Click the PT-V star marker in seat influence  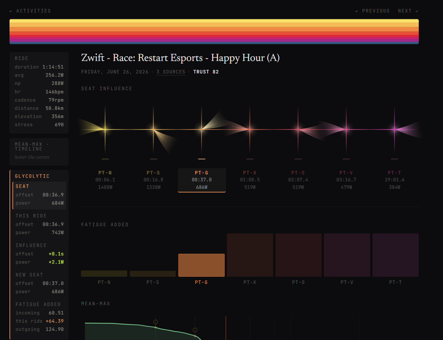[346, 130]
